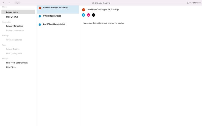Click the detail heading Use New Cartridges for Startup

tap(103, 10)
